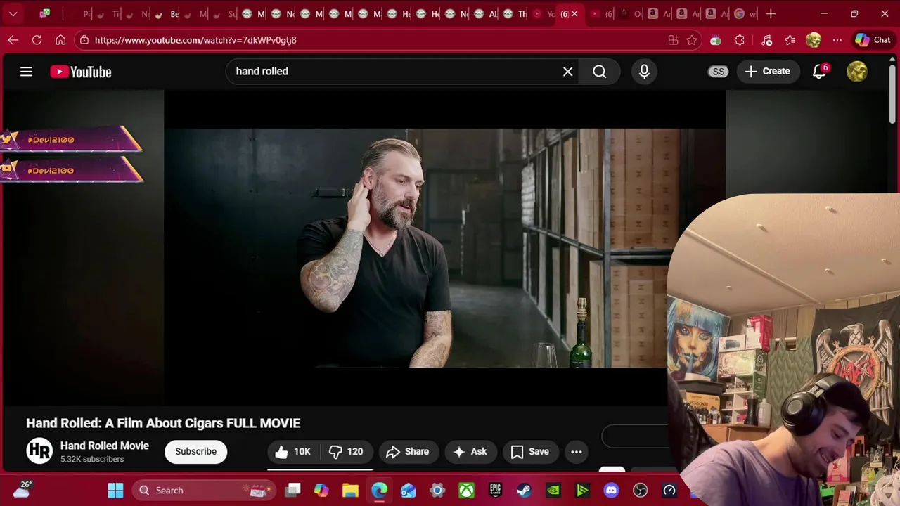900x506 pixels.
Task: Close the active YouTube tab
Action: coord(574,13)
